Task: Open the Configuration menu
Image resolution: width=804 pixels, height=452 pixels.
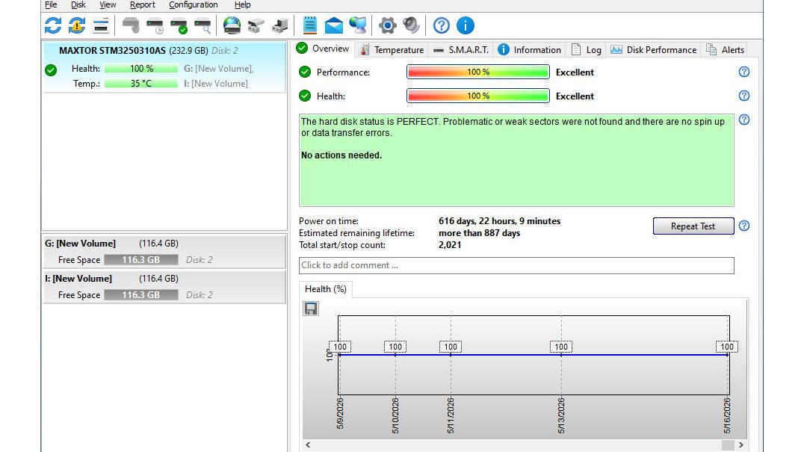Action: click(194, 5)
